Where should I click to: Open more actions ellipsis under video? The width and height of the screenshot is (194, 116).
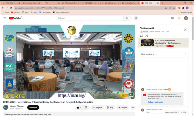coord(132,108)
